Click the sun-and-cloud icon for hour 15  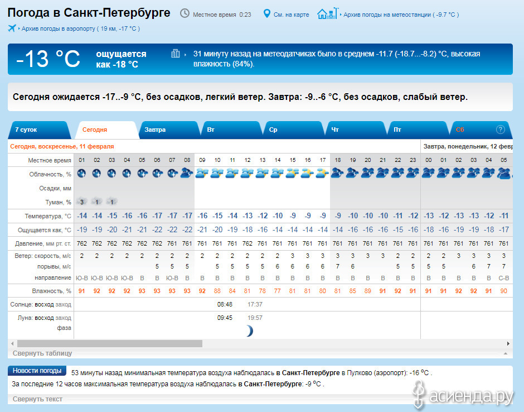point(292,173)
